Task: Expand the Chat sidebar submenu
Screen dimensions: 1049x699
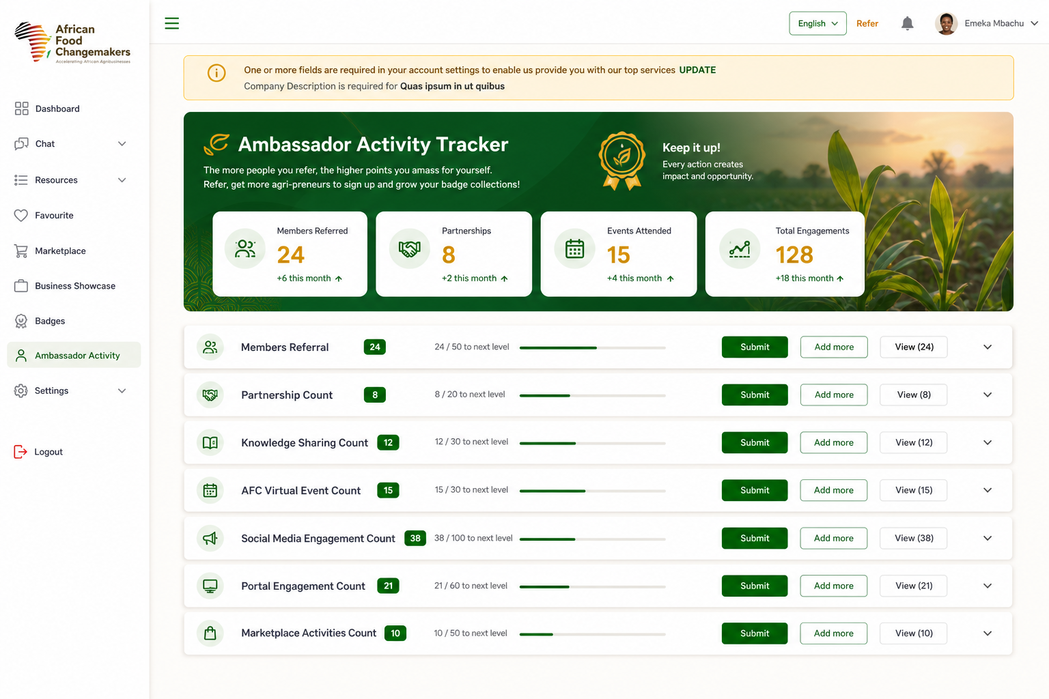Action: coord(122,144)
